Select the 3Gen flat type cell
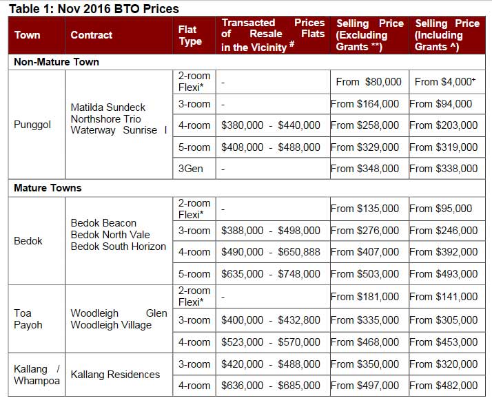The width and height of the screenshot is (492, 398). click(x=190, y=168)
